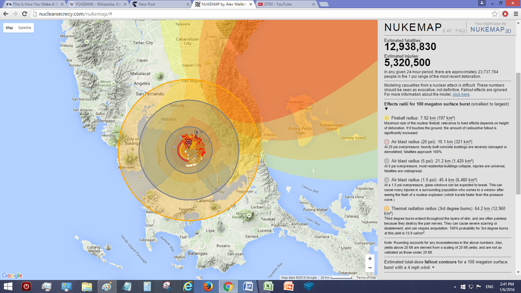521x293 pixels.
Task: Close the FOGBANK Wikipedia tab
Action: point(125,5)
